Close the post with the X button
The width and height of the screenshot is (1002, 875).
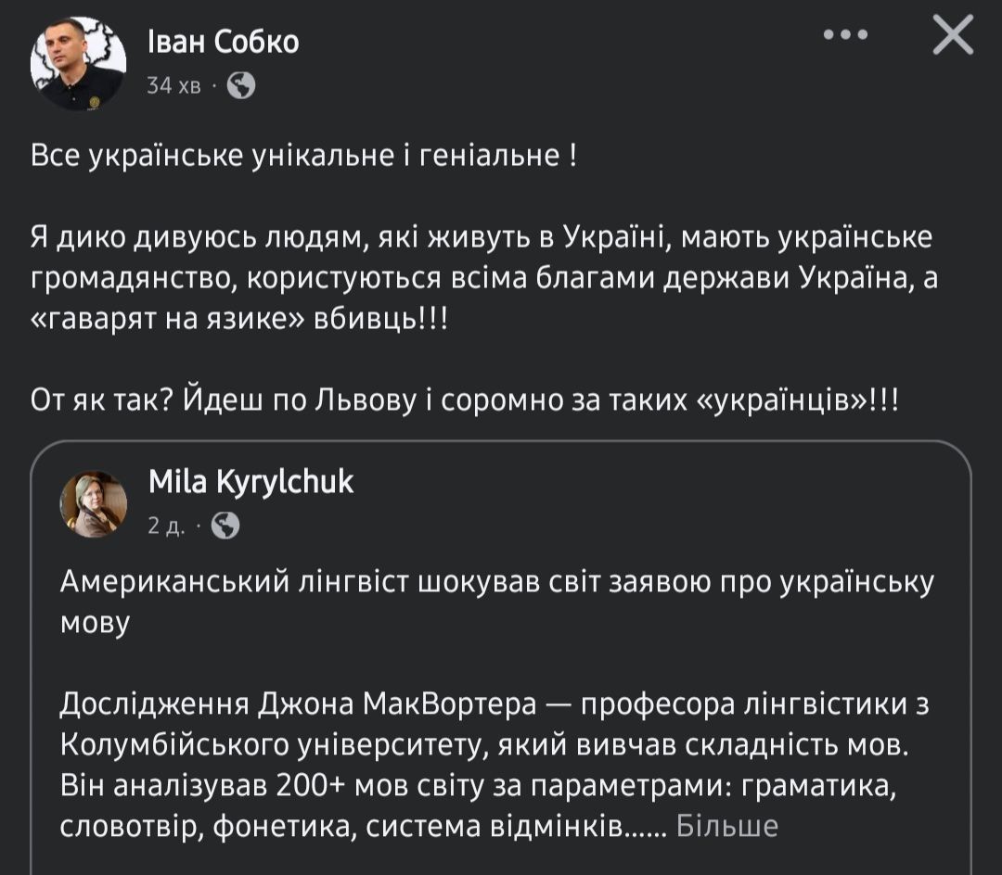pyautogui.click(x=952, y=37)
